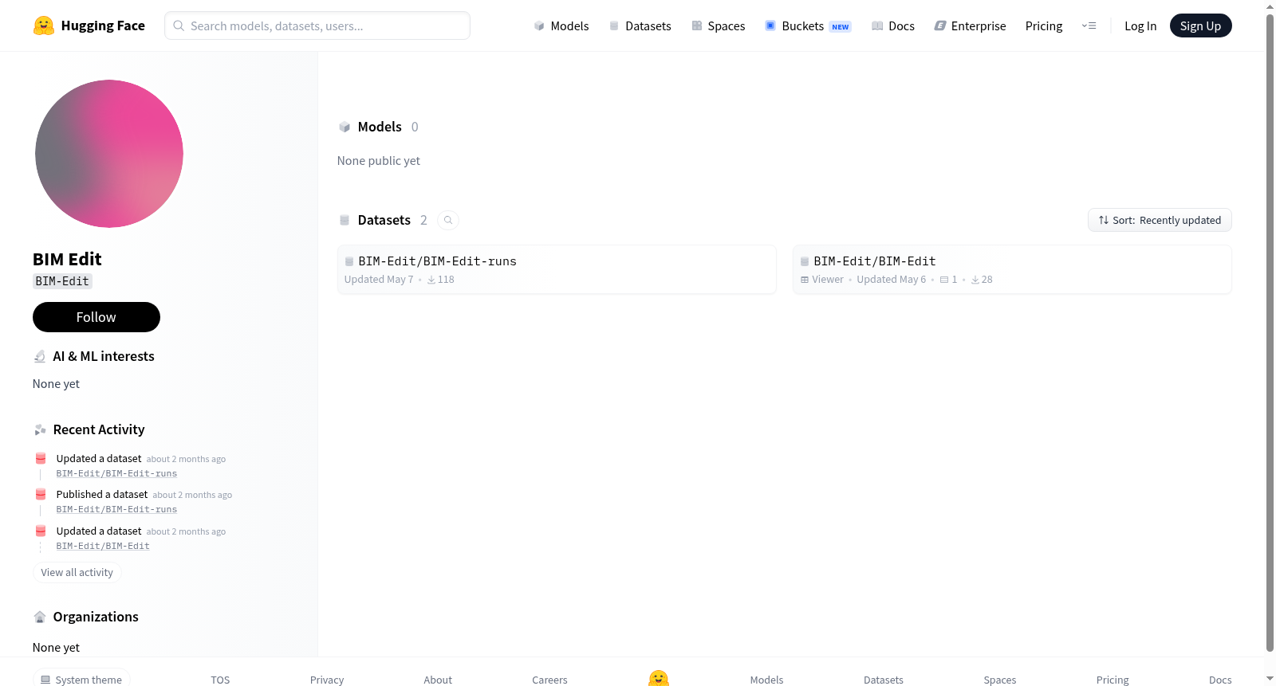Open BIM-Edit-runs link under Updated a dataset
The image size is (1276, 686).
pyautogui.click(x=116, y=474)
